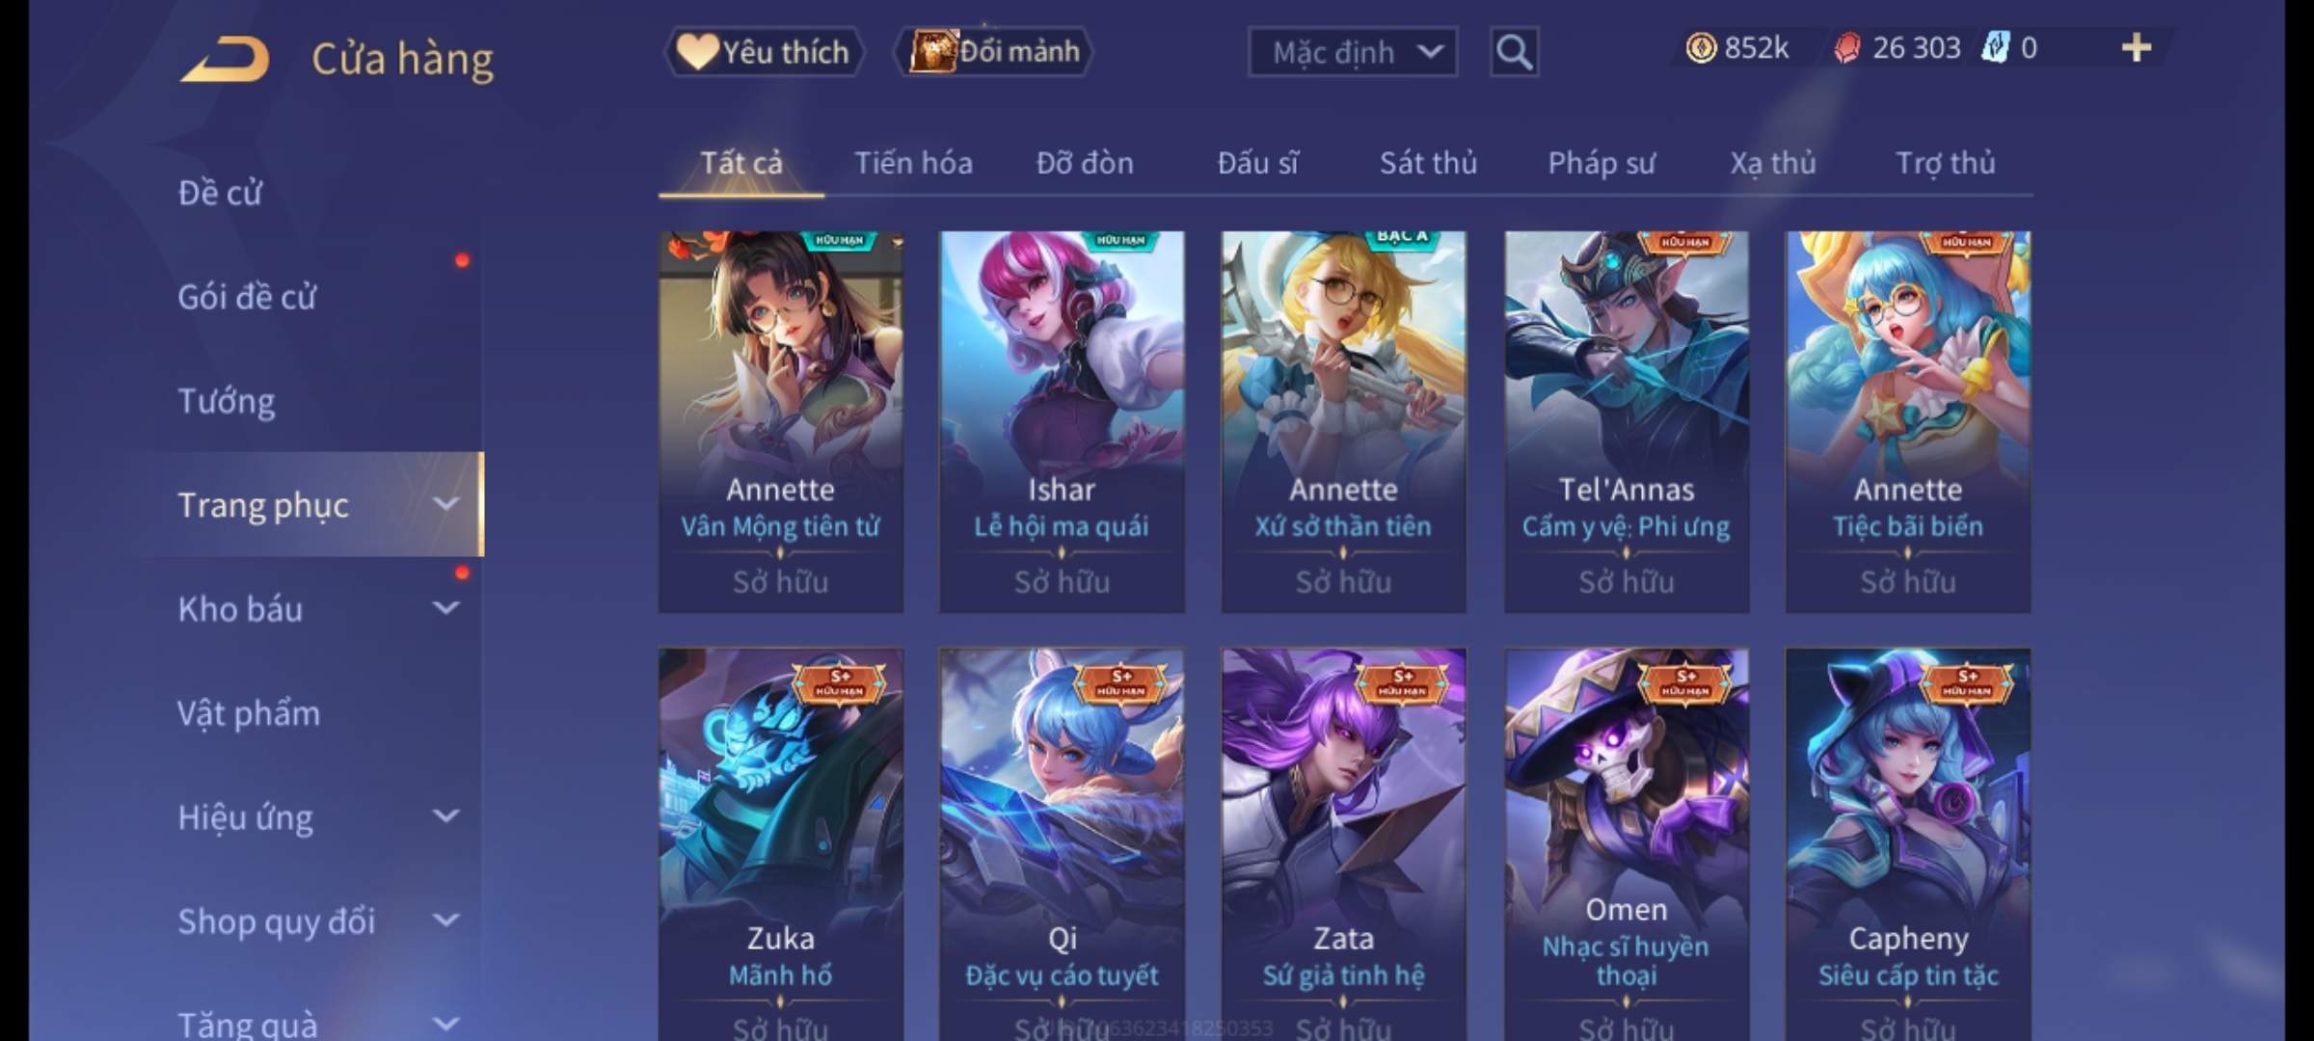This screenshot has width=2314, height=1041.
Task: Switch to the Tiến hóa tab
Action: [x=913, y=163]
